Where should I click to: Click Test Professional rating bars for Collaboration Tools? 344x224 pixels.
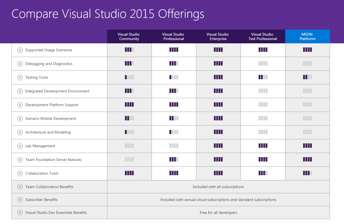(x=263, y=173)
